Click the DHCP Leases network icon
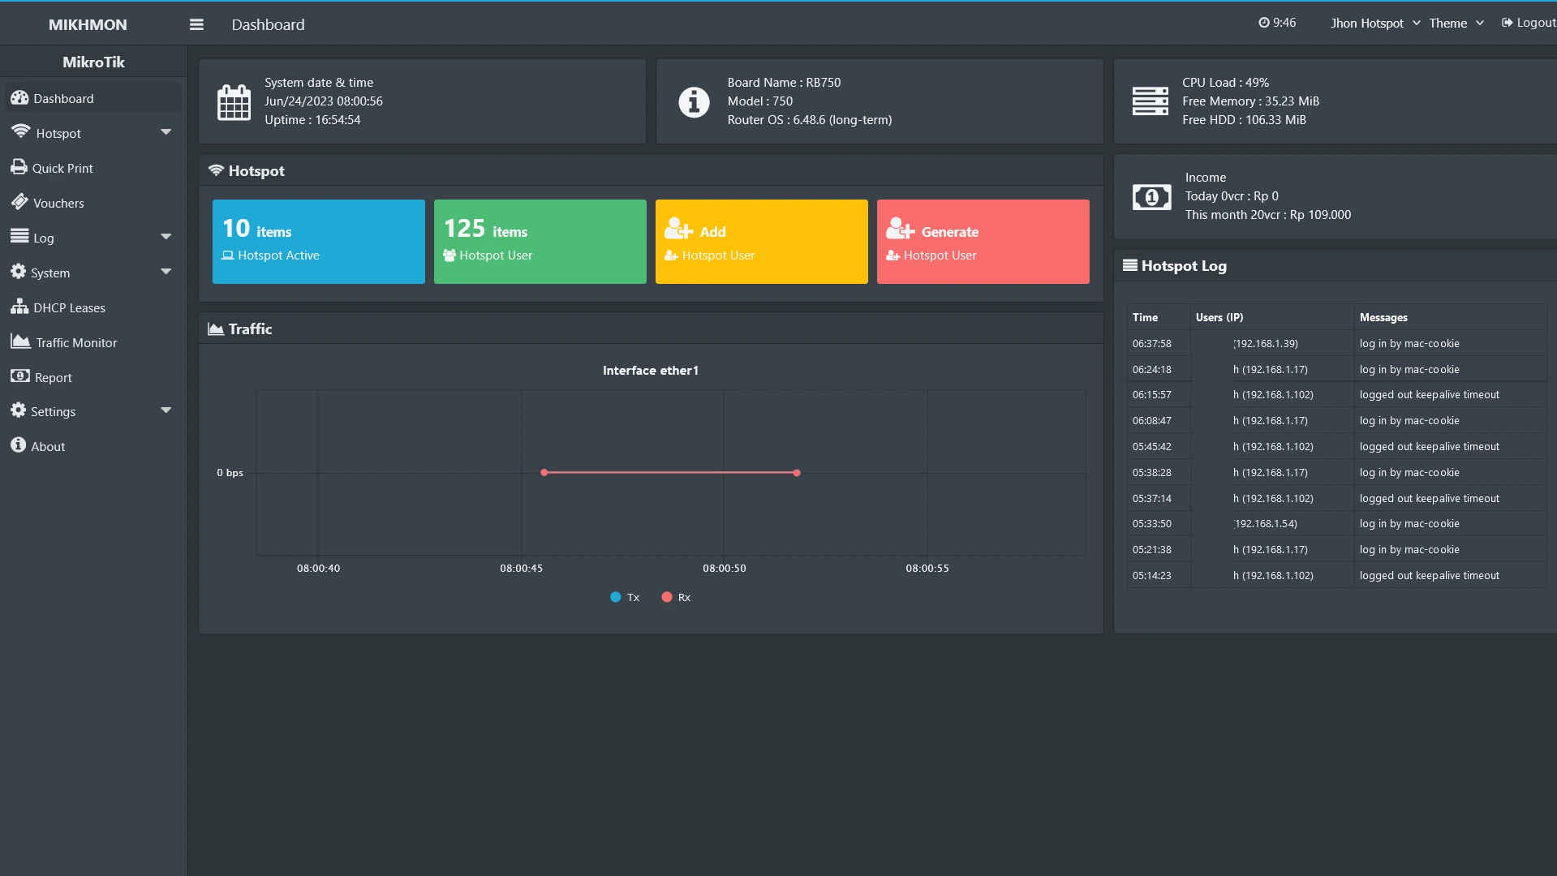This screenshot has width=1557, height=876. click(19, 307)
